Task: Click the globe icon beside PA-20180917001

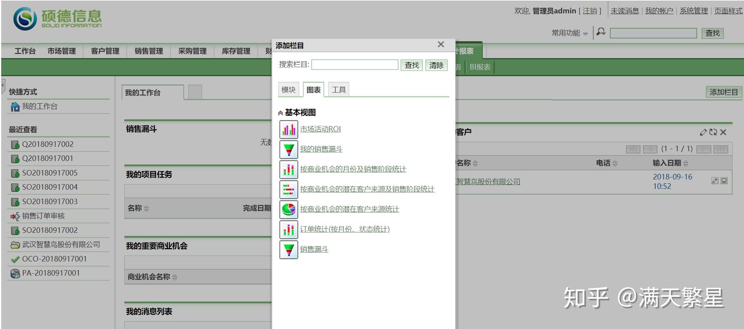Action: tap(15, 273)
